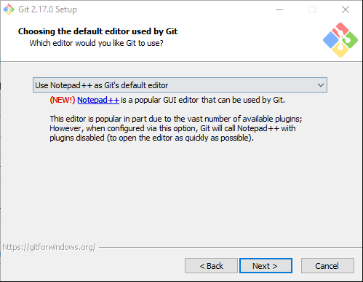
Task: Click the blue diamond of the Git logo
Action: (x=331, y=40)
